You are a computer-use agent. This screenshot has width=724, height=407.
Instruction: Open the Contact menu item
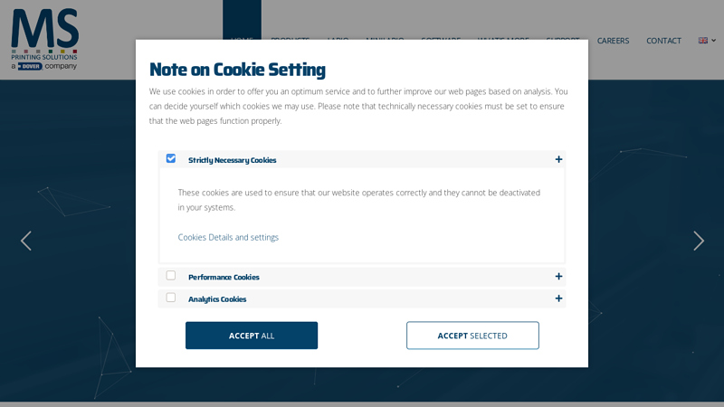pos(663,41)
